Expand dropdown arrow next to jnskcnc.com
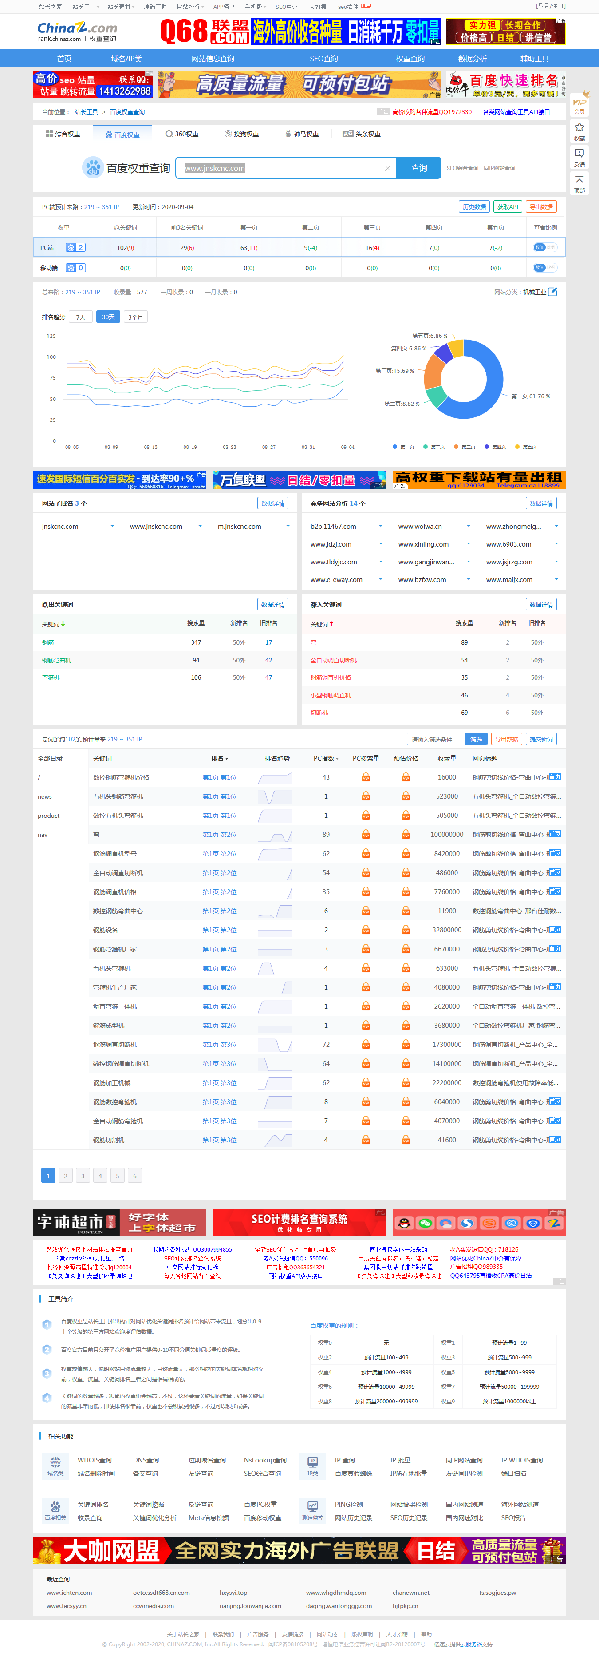Screen dimensions: 599x1656 [112, 527]
